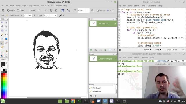The image size is (186, 104).
Task: Click Undo in Pinta toolbar
Action: tap(32, 10)
